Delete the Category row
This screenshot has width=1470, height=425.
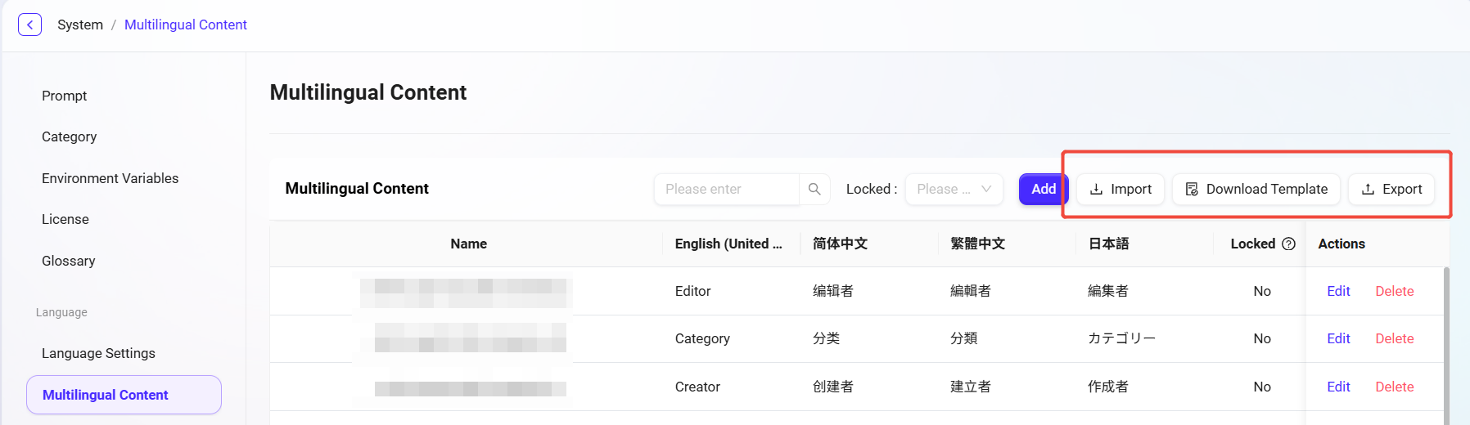click(1394, 338)
